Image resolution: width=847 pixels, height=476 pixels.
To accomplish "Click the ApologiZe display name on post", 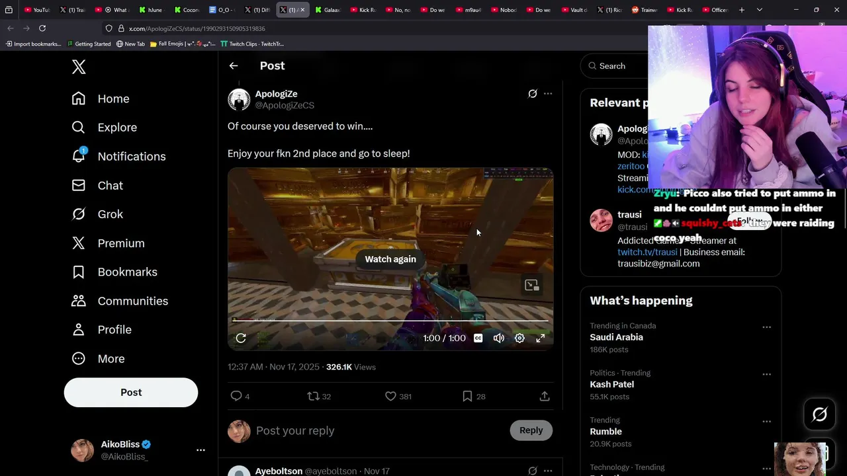I will click(x=276, y=94).
